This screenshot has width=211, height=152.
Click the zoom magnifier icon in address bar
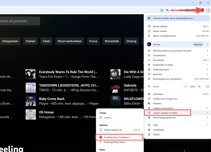(167, 10)
